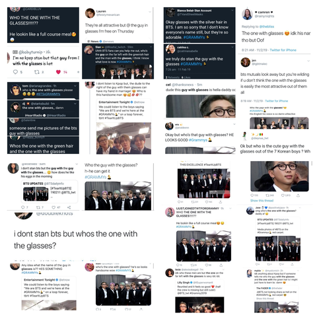Click the Show this thread link
317x317 pixels.
(x=262, y=201)
